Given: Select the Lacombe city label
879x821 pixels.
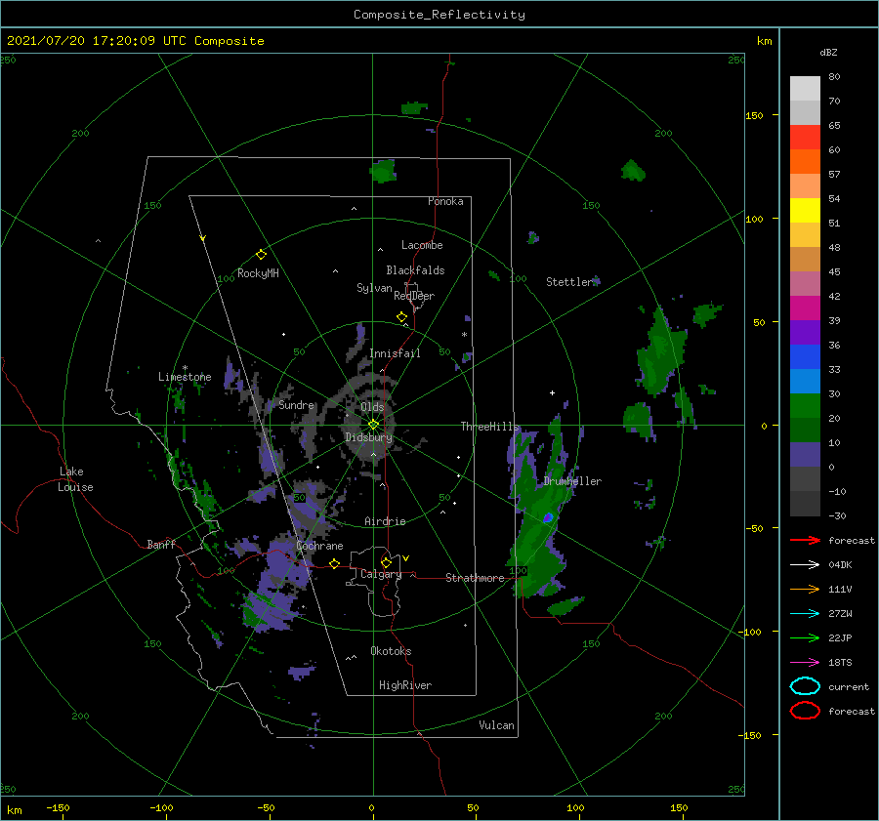Looking at the screenshot, I should click(422, 245).
